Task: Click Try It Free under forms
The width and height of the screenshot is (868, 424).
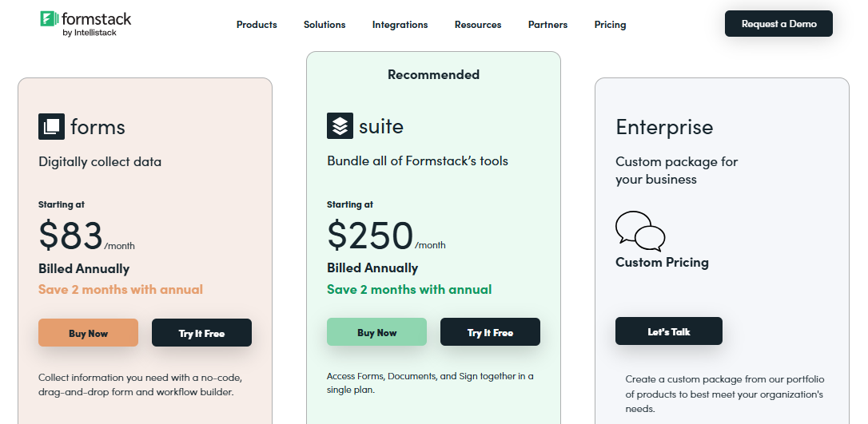Action: pos(201,333)
